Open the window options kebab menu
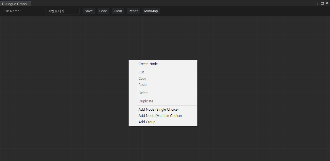 [317, 3]
